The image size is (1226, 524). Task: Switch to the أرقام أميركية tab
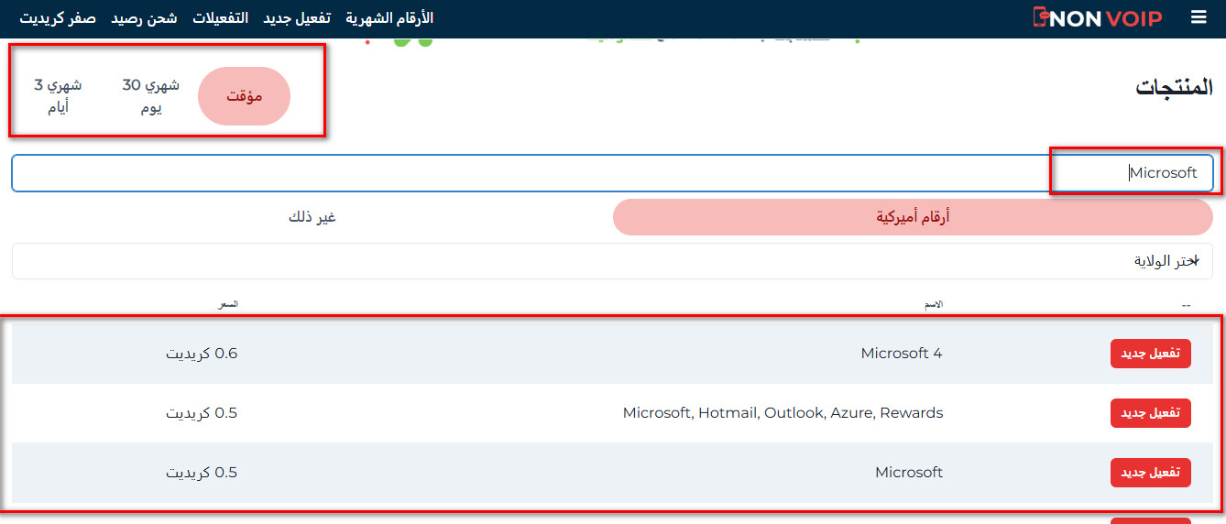tap(913, 217)
